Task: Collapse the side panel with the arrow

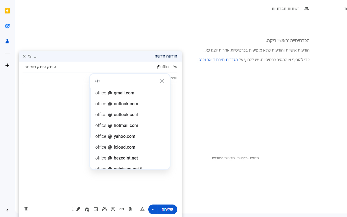Action: point(7,210)
